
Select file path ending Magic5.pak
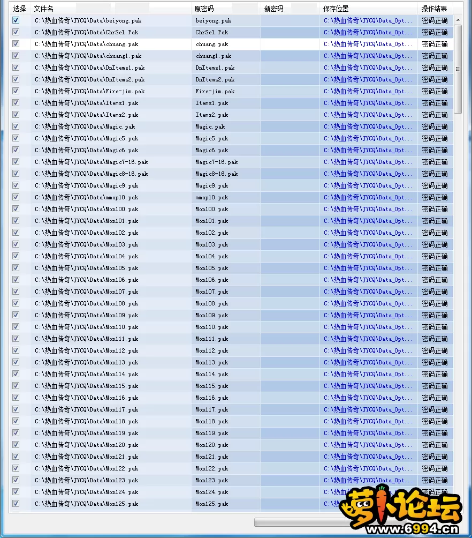[x=86, y=138]
